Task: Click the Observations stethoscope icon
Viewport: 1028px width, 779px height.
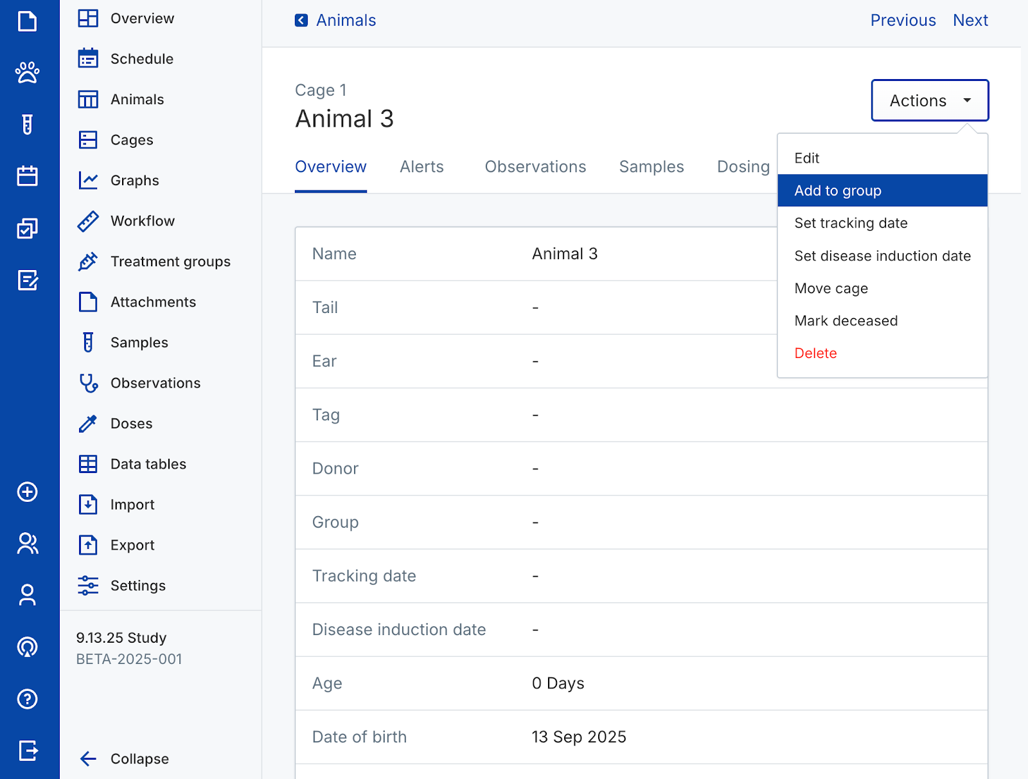Action: point(88,383)
